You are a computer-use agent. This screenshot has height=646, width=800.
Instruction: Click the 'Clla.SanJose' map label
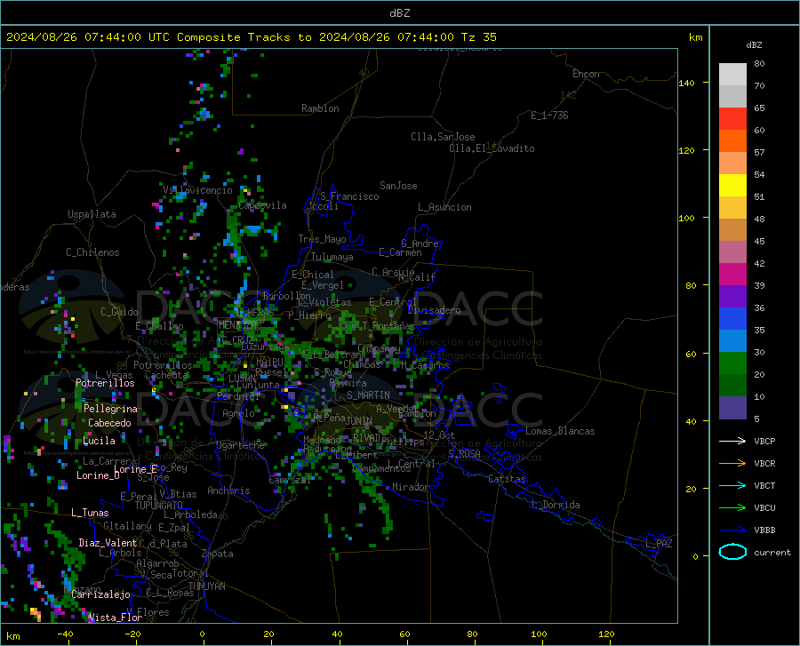point(443,137)
